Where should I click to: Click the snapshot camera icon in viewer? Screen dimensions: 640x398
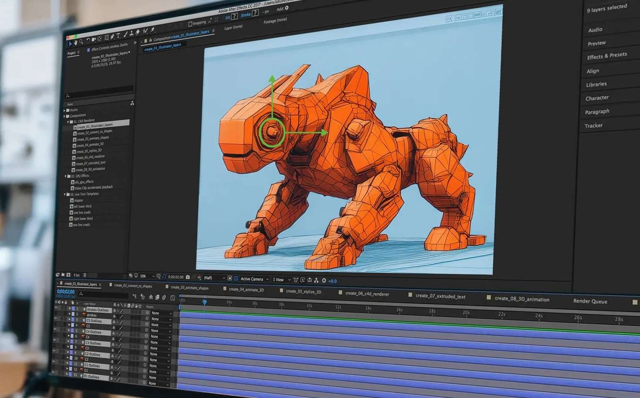point(188,277)
